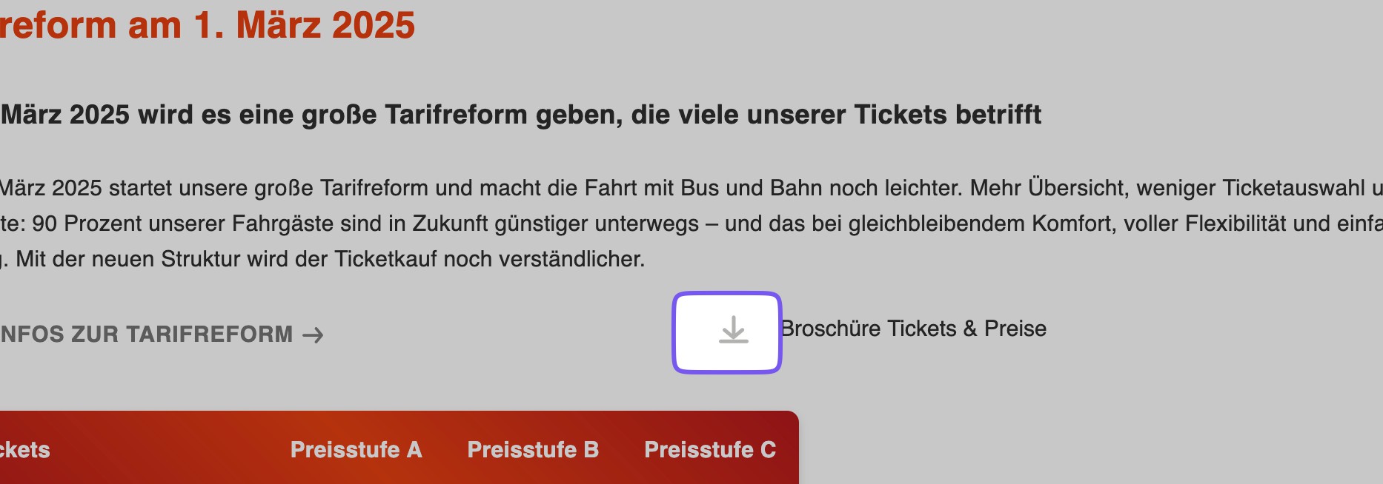Click the partially visible "ckets" table header
1383x484 pixels.
pyautogui.click(x=24, y=449)
